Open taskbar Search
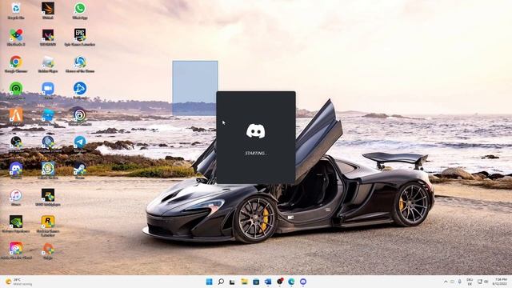This screenshot has height=288, width=512. click(x=221, y=282)
